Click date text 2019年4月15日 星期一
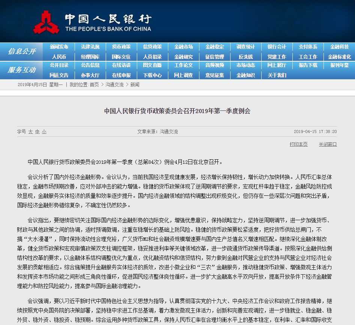Image resolution: width=355 pixels, height=325 pixels. pos(40,85)
